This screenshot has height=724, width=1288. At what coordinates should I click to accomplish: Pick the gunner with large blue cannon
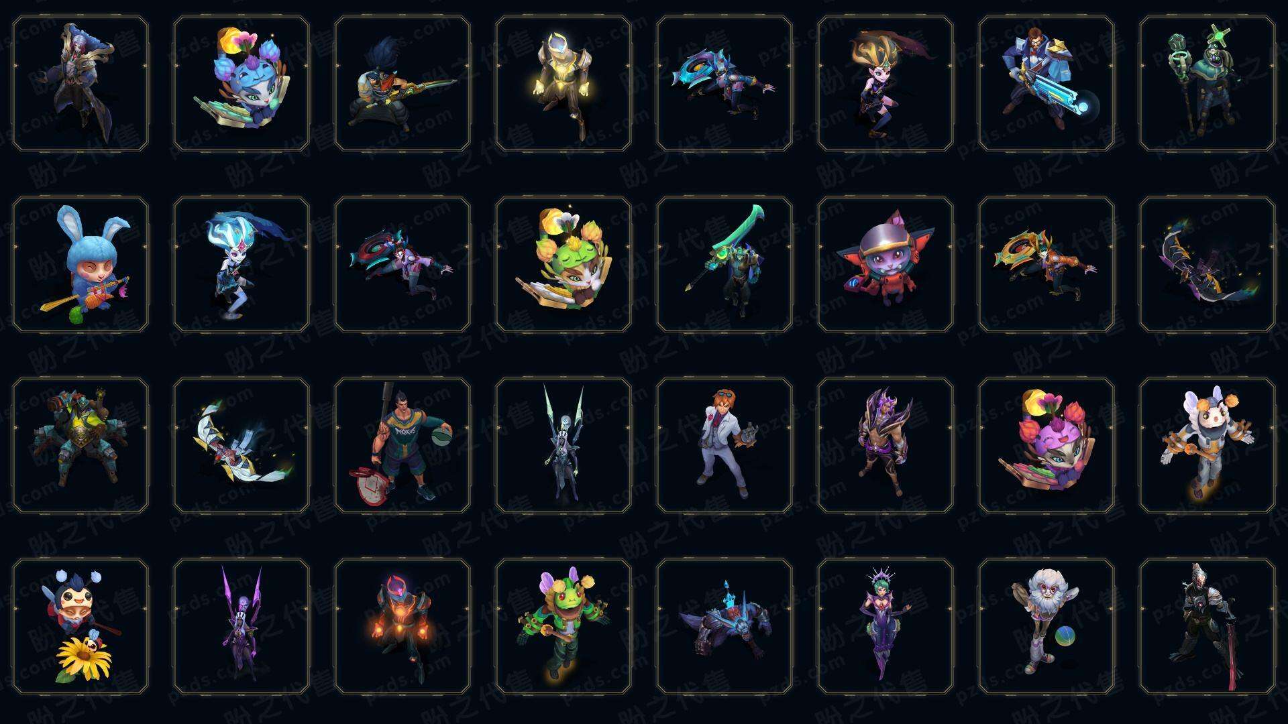tap(1046, 83)
